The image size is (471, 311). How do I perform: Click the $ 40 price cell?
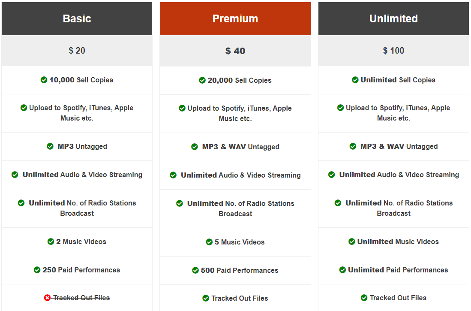tap(235, 51)
